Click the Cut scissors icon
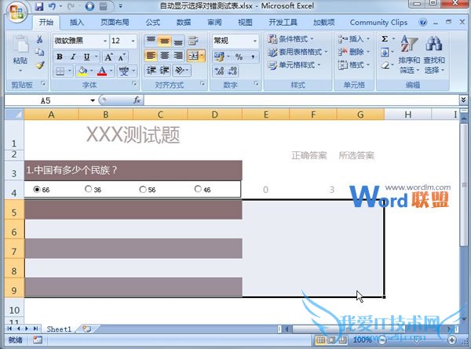Viewport: 471px width, 349px height. click(39, 39)
